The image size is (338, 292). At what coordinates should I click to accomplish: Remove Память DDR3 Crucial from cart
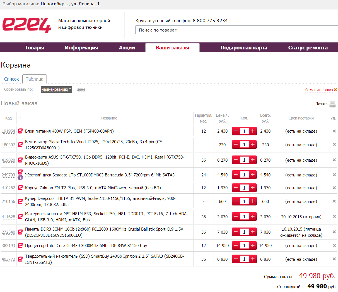[334, 232]
